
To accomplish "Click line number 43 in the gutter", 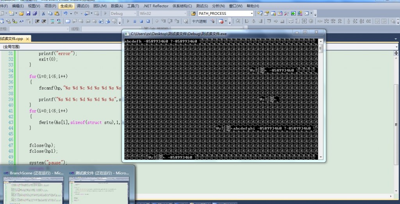I will click(11, 122).
